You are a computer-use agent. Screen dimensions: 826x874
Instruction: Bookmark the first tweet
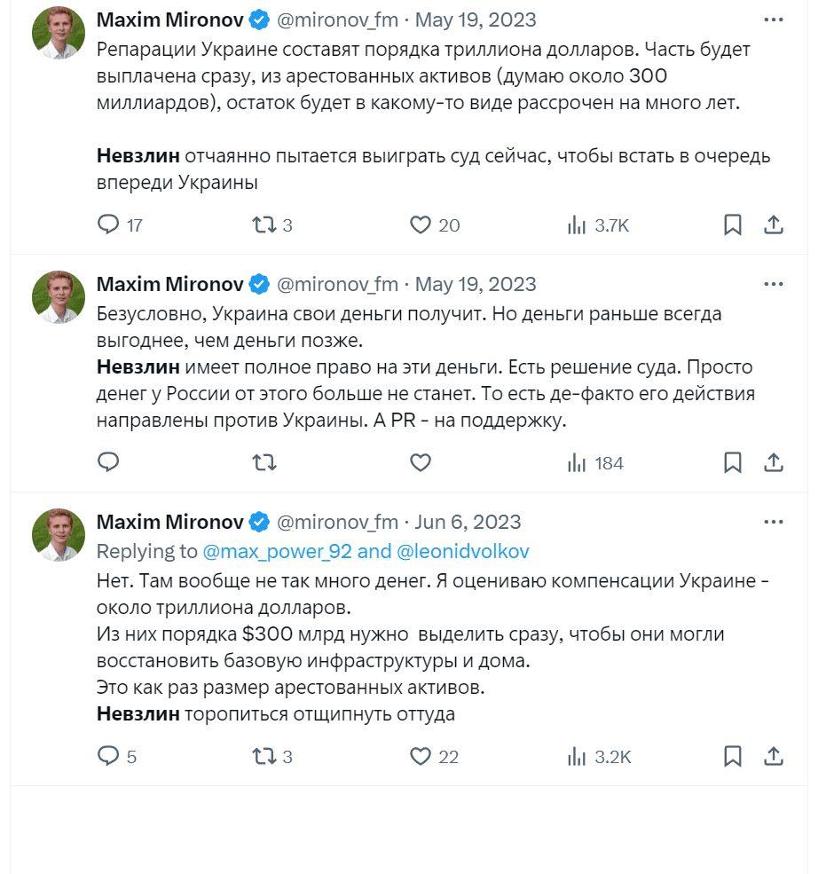pos(732,225)
